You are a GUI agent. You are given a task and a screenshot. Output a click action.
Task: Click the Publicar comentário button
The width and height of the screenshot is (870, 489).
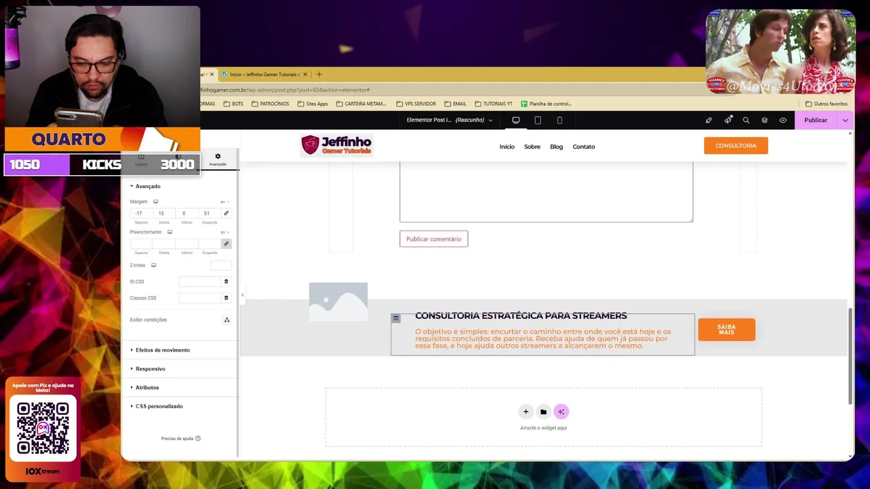(434, 239)
